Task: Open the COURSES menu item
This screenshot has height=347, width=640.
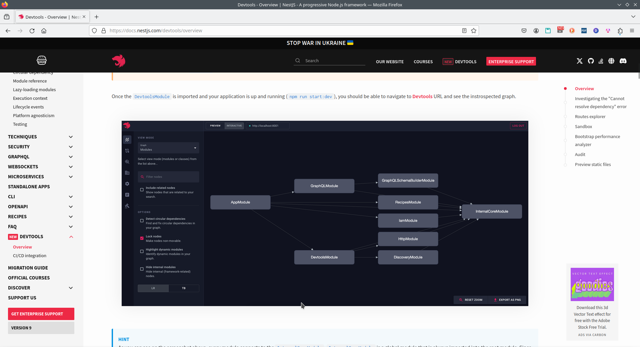Action: (423, 62)
